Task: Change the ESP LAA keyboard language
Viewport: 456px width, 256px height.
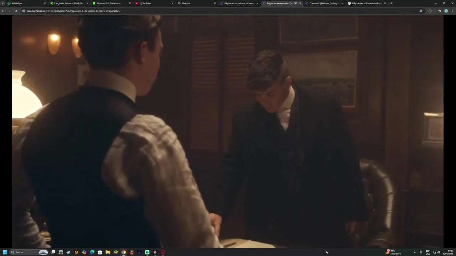Action: (x=427, y=252)
